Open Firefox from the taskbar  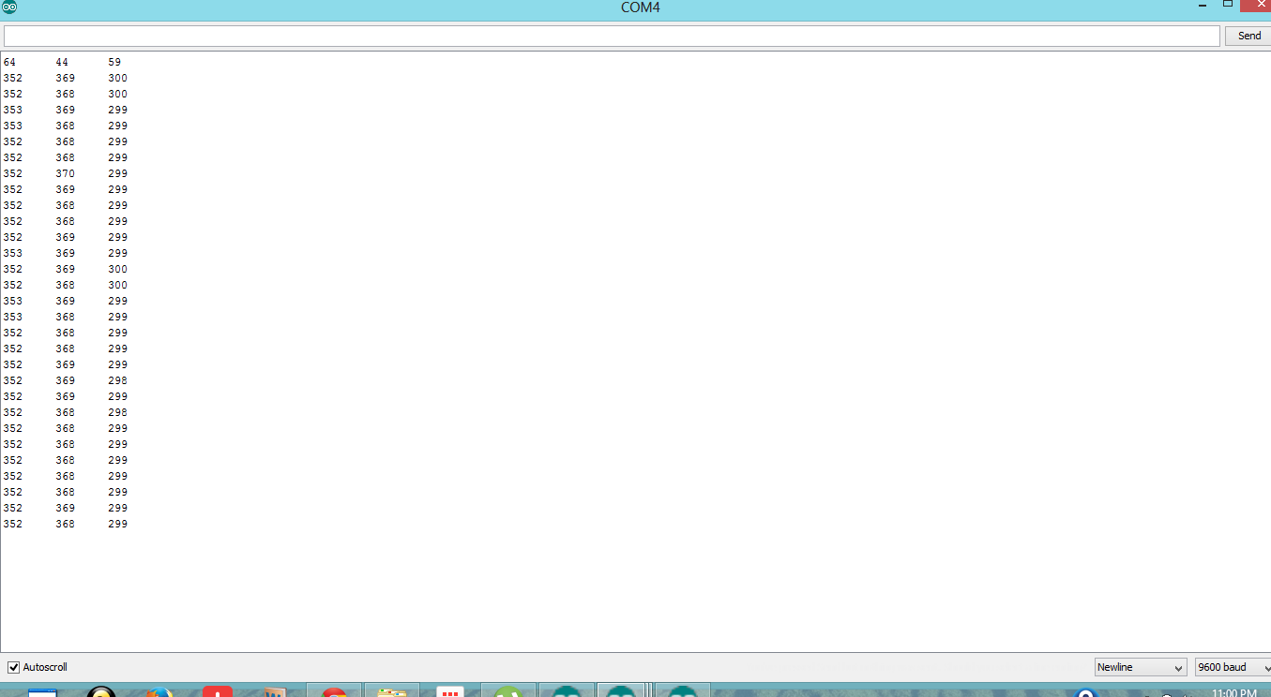(159, 692)
